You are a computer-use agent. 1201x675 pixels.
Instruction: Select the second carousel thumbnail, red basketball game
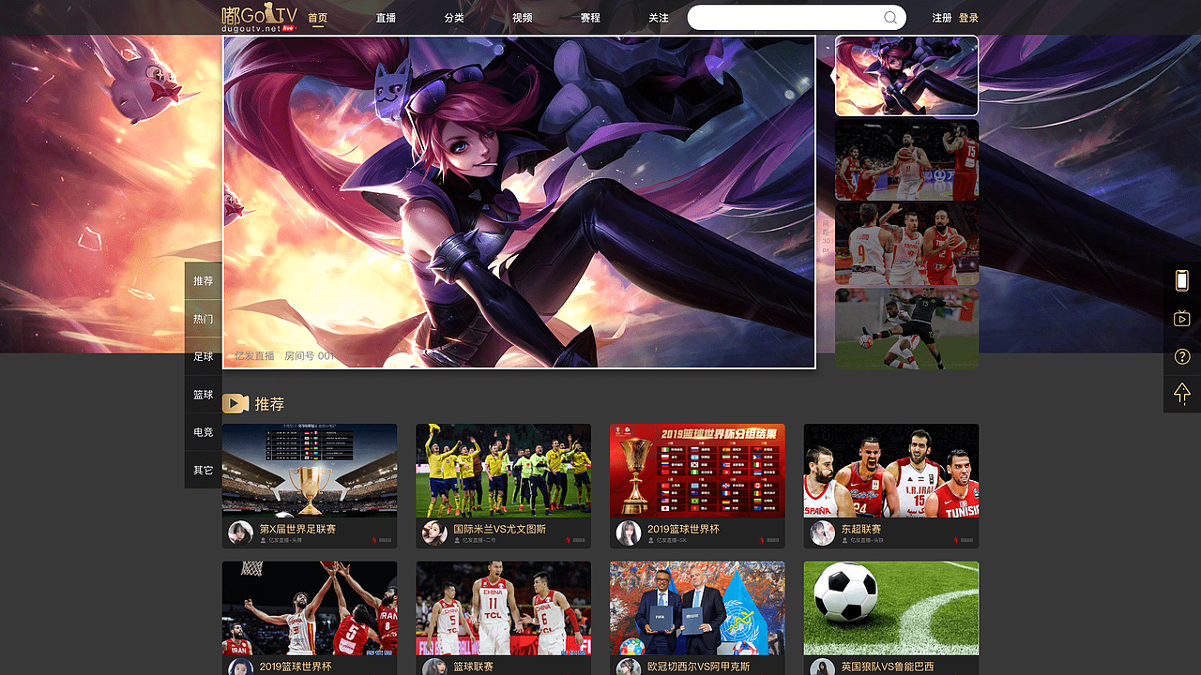click(x=906, y=160)
